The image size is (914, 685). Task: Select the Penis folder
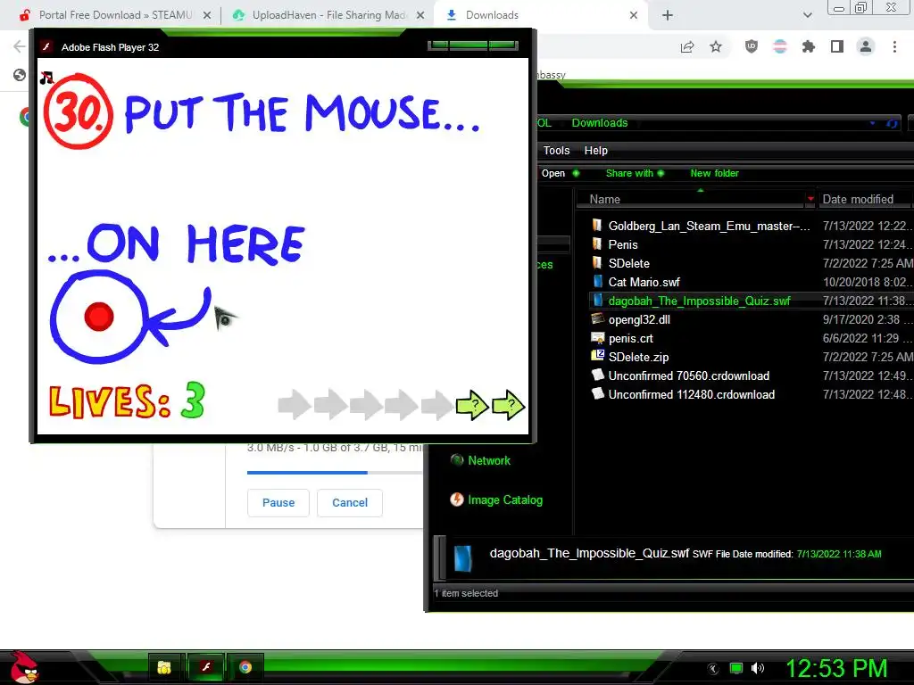pyautogui.click(x=622, y=244)
